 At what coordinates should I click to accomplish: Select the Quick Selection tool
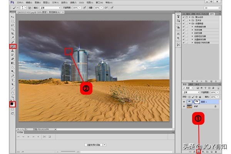point(13,30)
